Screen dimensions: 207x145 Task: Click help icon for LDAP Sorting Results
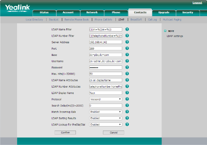coord(127,118)
